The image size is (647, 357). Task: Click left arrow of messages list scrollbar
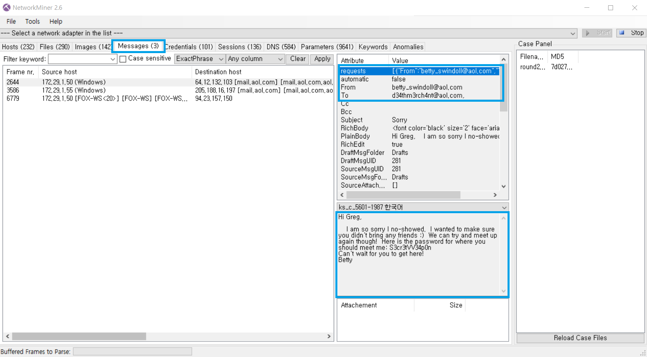click(7, 336)
